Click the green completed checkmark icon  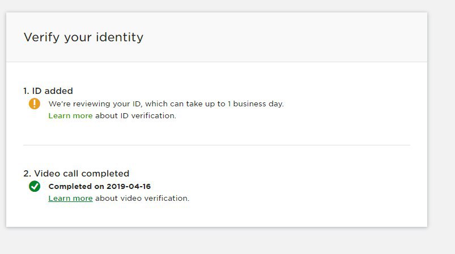(x=35, y=186)
